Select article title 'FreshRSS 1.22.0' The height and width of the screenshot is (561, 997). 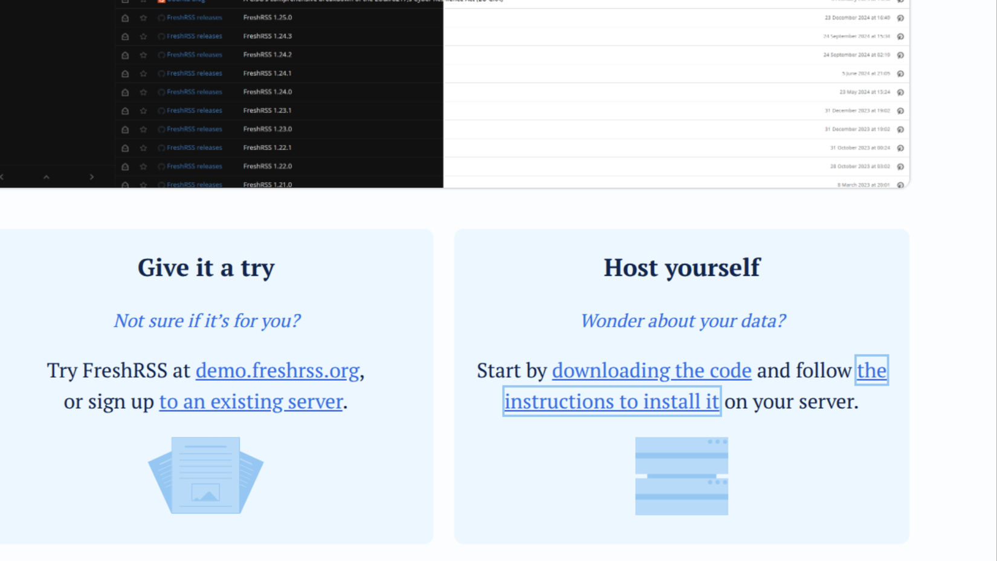(x=267, y=166)
